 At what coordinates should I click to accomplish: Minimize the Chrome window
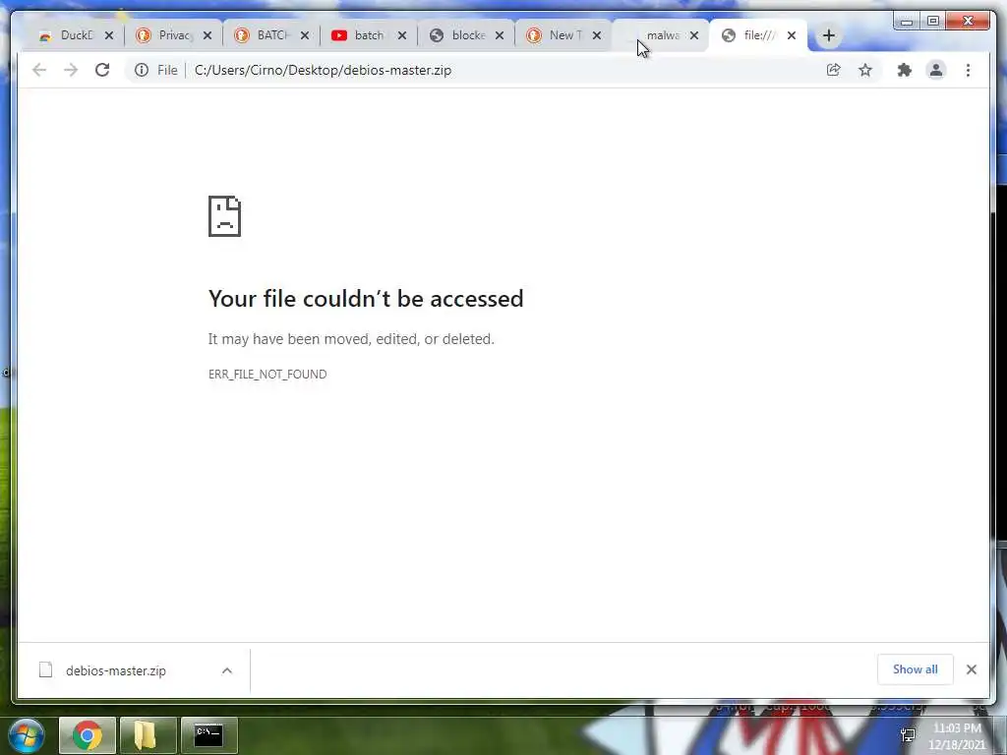click(x=907, y=22)
